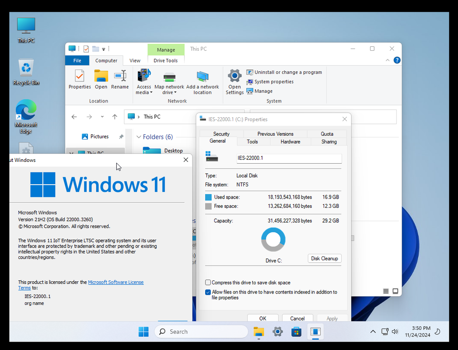
Task: Go back in File Explorer
Action: 74,117
